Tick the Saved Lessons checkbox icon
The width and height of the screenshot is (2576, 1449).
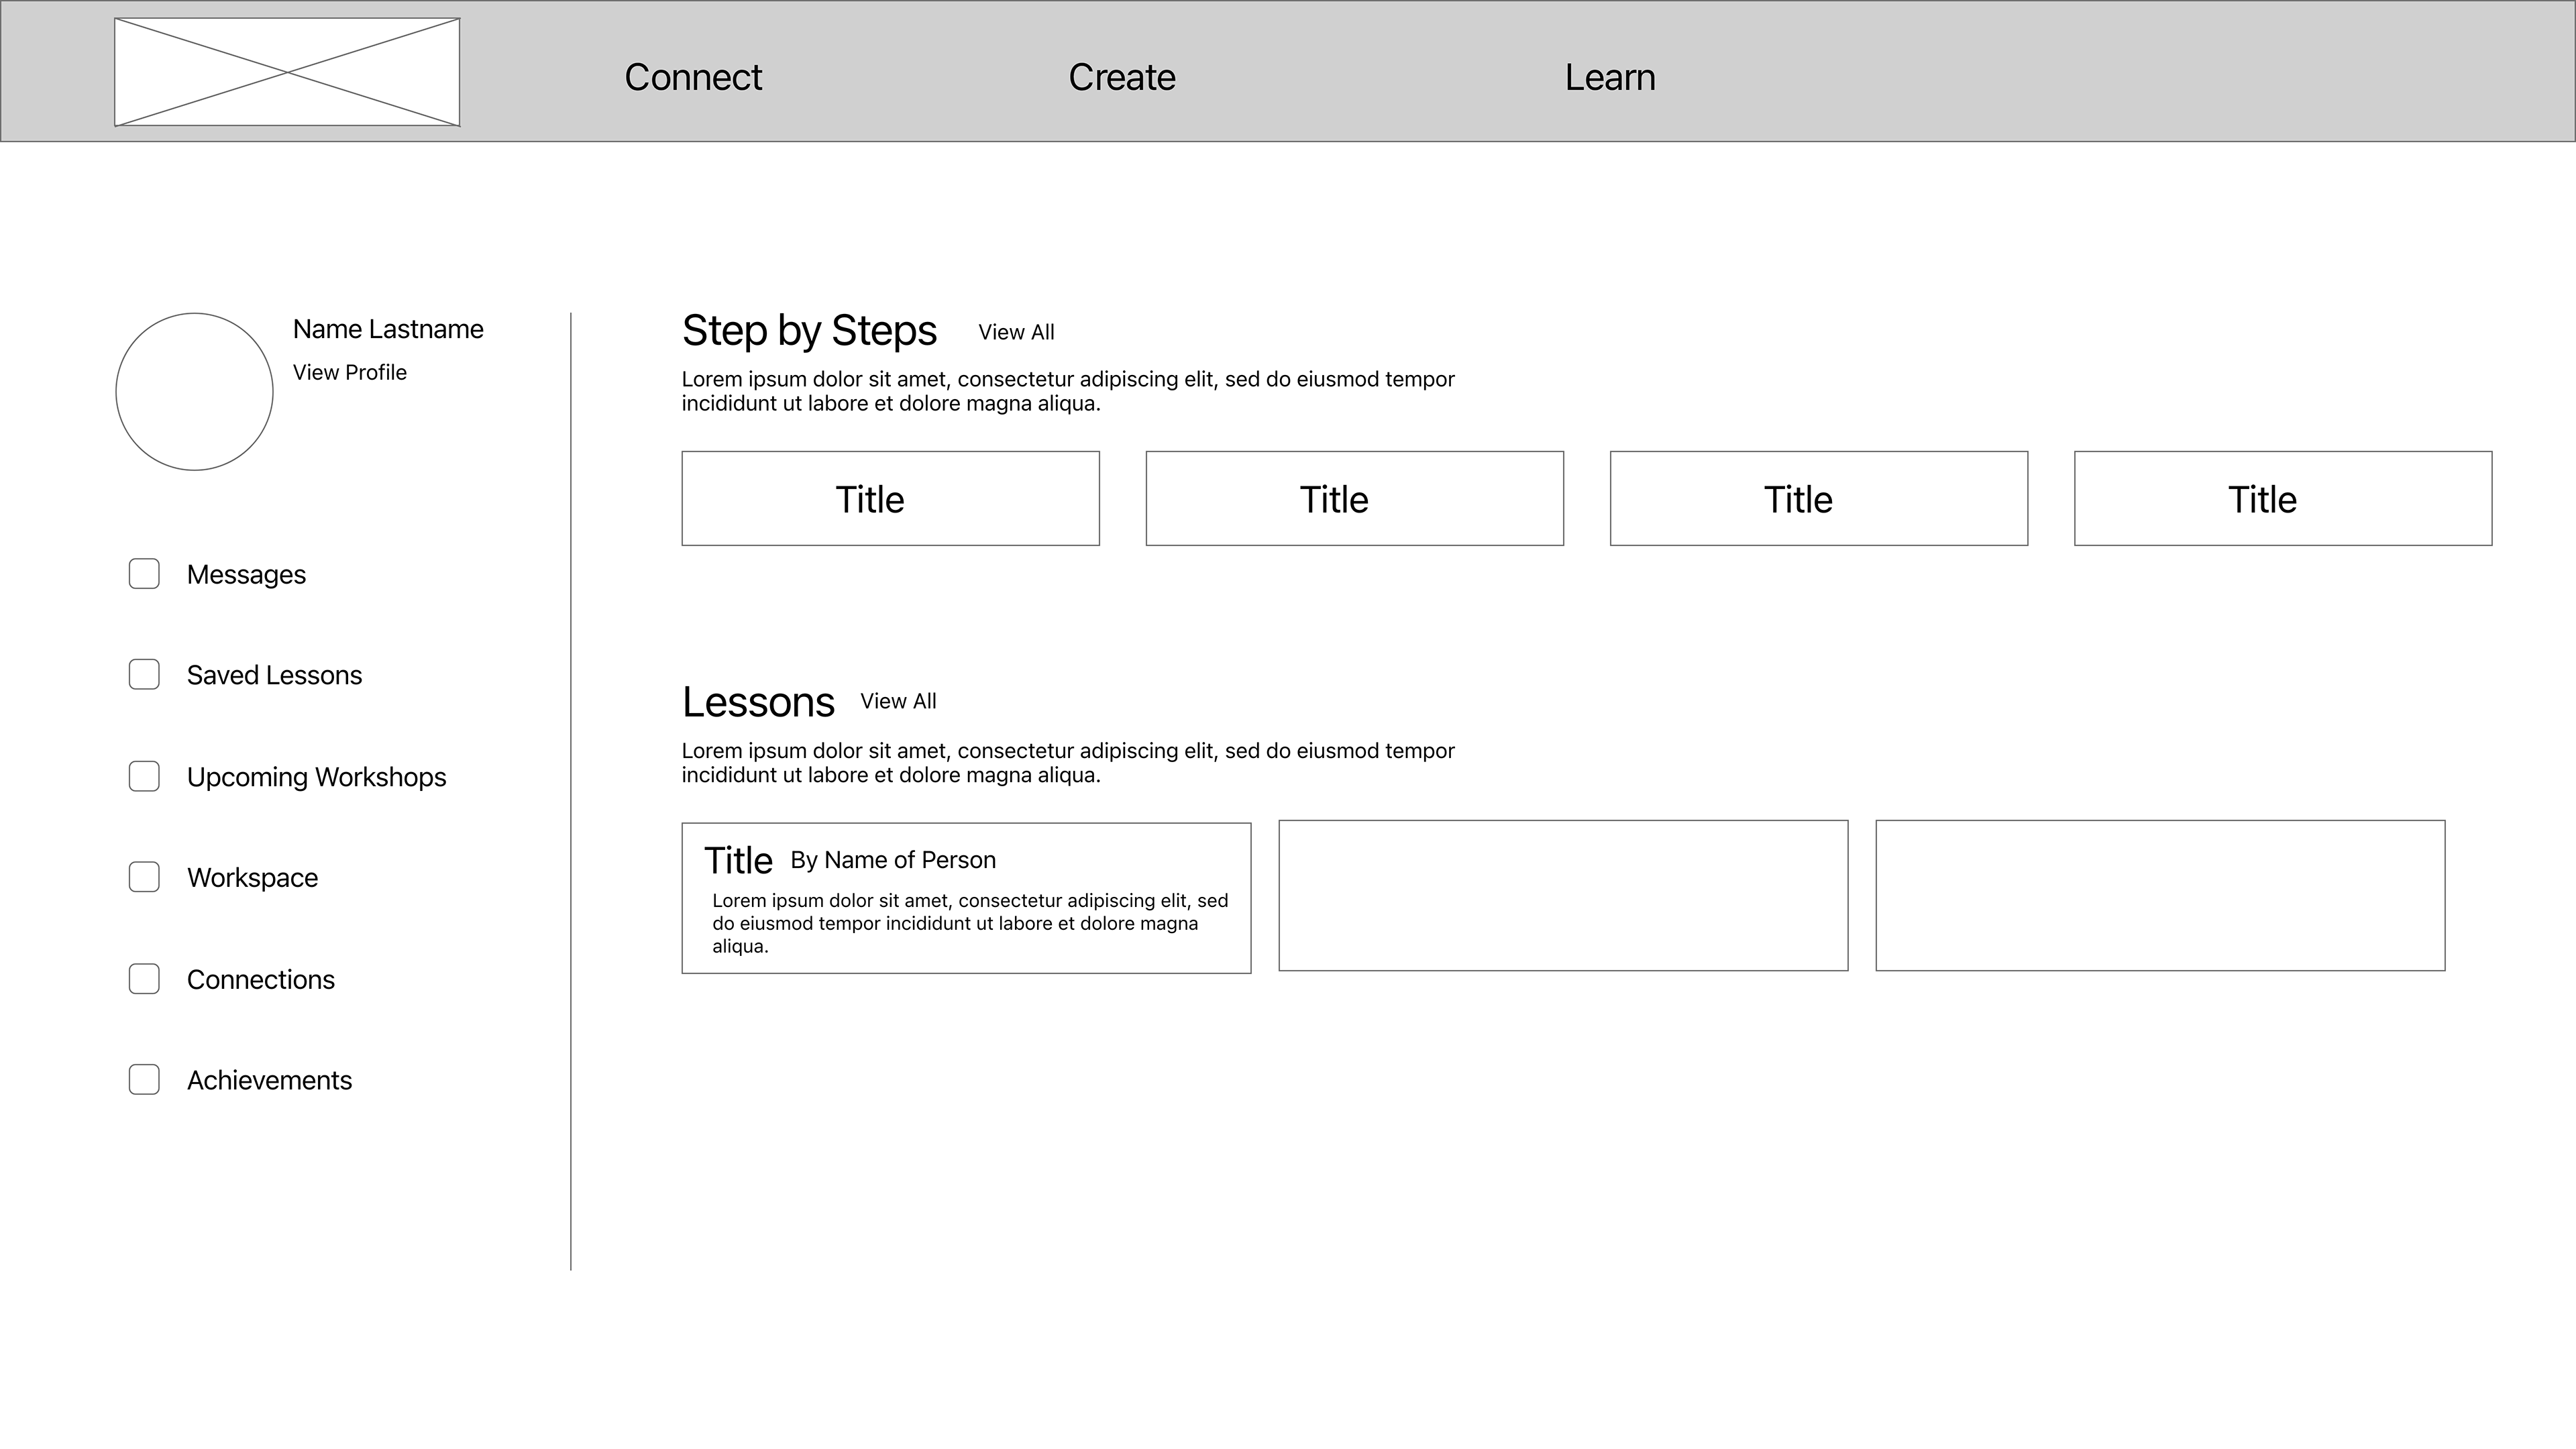pyautogui.click(x=144, y=675)
